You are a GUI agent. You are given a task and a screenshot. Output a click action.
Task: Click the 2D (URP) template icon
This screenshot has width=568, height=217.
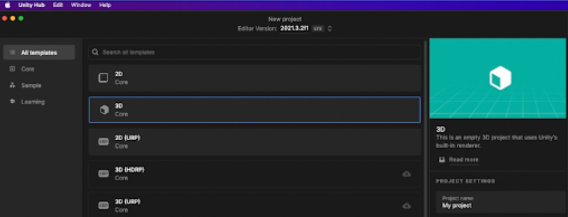pyautogui.click(x=103, y=142)
